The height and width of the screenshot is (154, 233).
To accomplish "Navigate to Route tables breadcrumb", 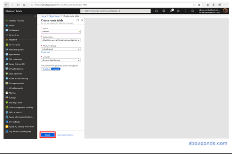I will [54, 16].
